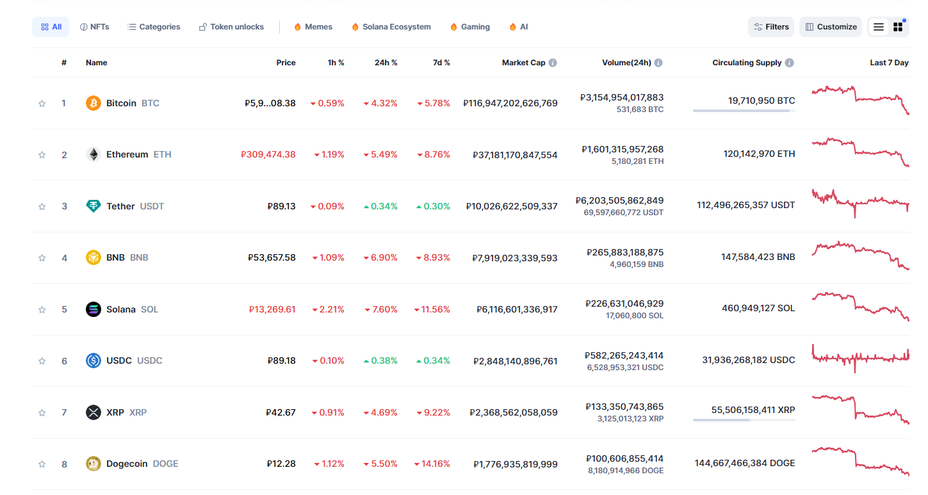Open the BNB coin page link
The image size is (928, 495).
115,257
